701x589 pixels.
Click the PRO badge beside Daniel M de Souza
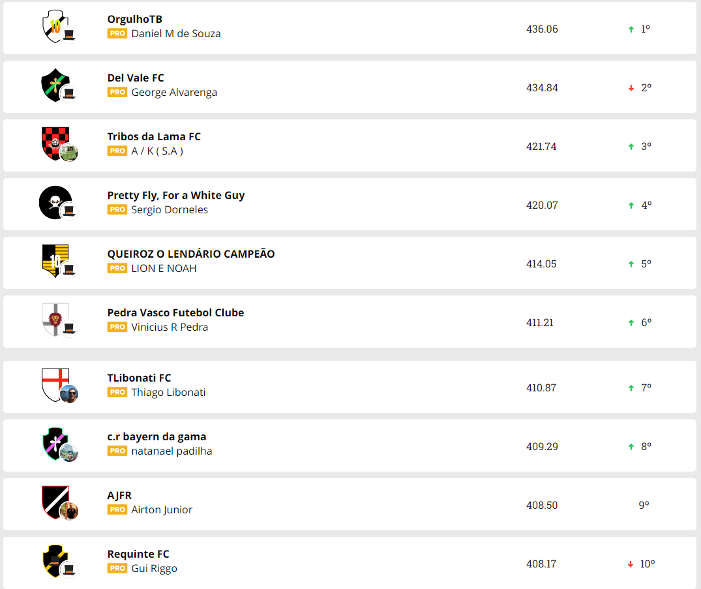pos(117,34)
